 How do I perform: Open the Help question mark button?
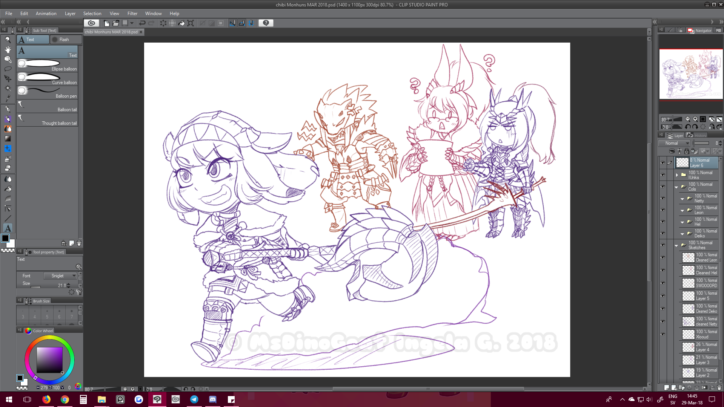266,23
